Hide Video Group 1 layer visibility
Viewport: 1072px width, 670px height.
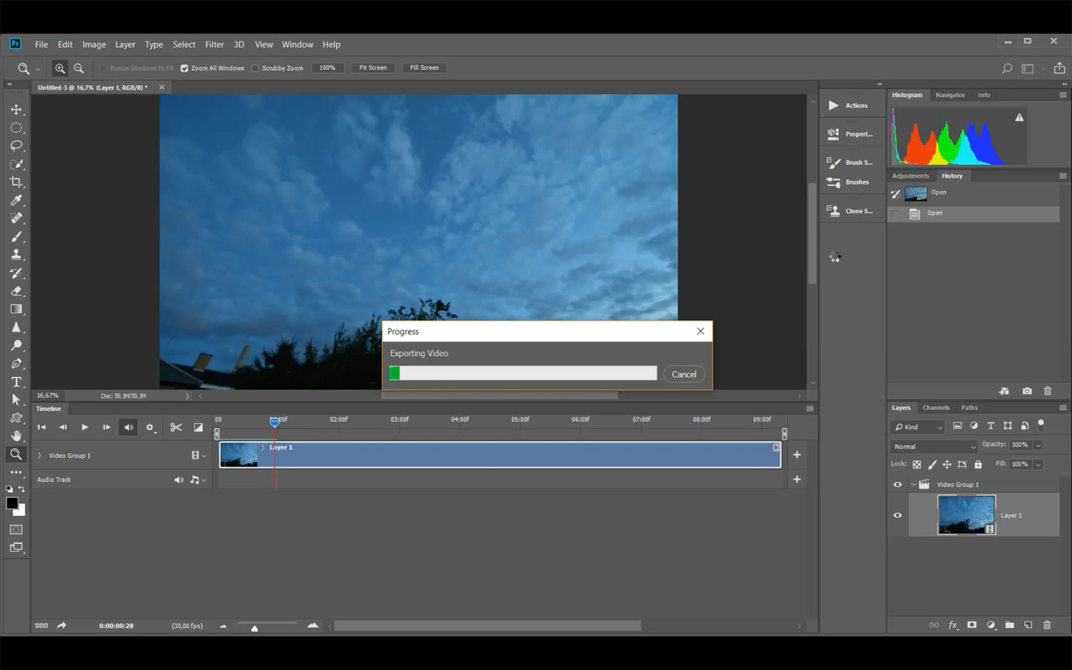[898, 485]
